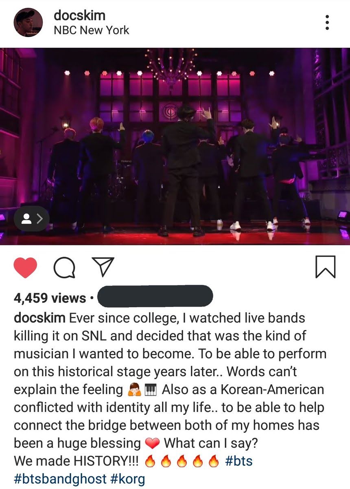Viewport: 350px width, 489px height.
Task: Click the redacted liked-by bar
Action: pyautogui.click(x=156, y=296)
